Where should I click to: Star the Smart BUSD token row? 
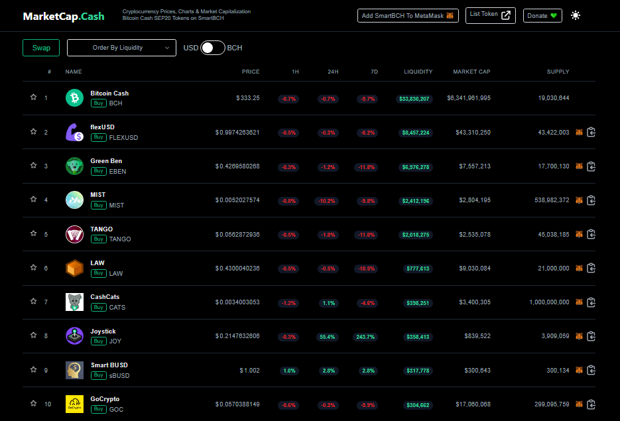coord(34,369)
